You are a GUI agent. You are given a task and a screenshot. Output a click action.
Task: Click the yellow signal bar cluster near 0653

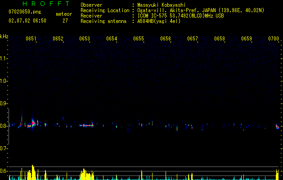point(87,175)
